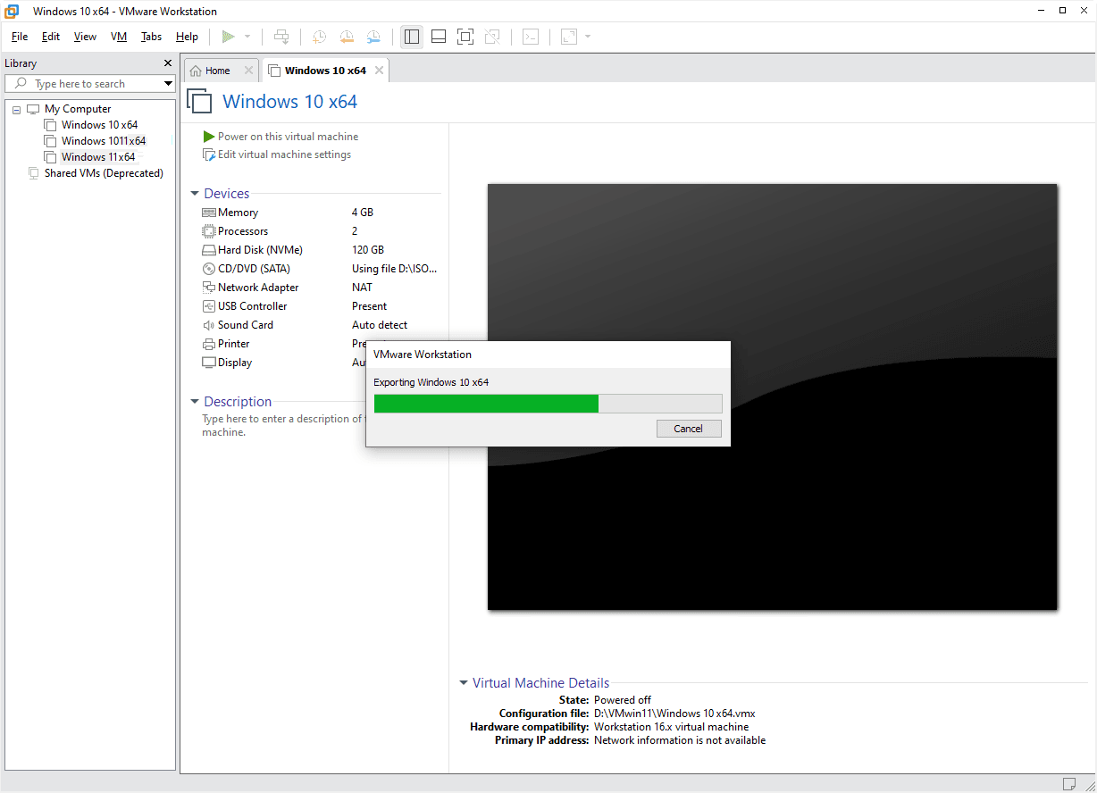Click the CD/DVD (SATA) device icon
Image resolution: width=1097 pixels, height=793 pixels.
[x=209, y=269]
